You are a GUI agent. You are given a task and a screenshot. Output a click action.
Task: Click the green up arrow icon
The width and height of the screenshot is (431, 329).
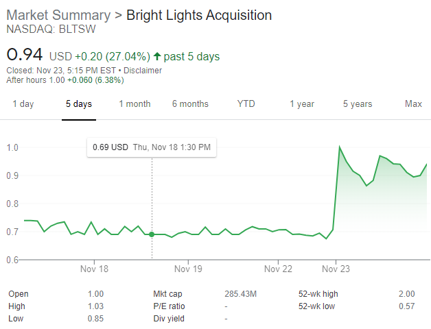157,56
